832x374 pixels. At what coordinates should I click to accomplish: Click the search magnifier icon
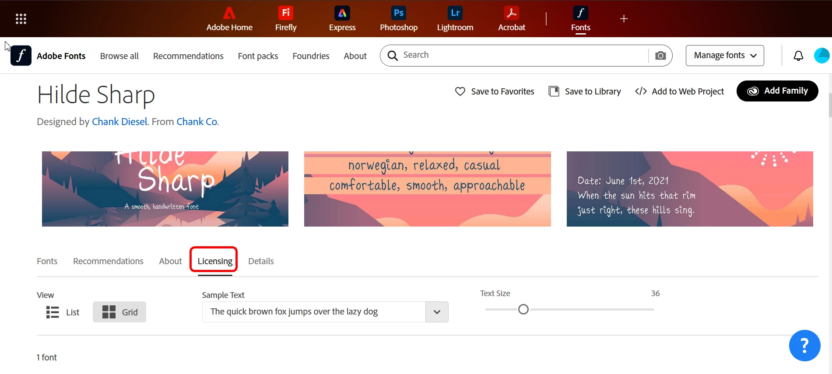393,56
